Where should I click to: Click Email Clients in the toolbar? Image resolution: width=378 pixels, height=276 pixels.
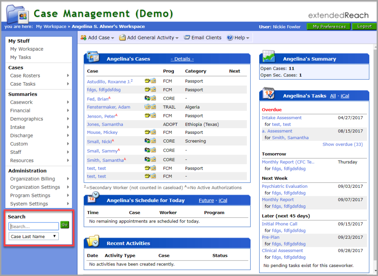coord(203,37)
